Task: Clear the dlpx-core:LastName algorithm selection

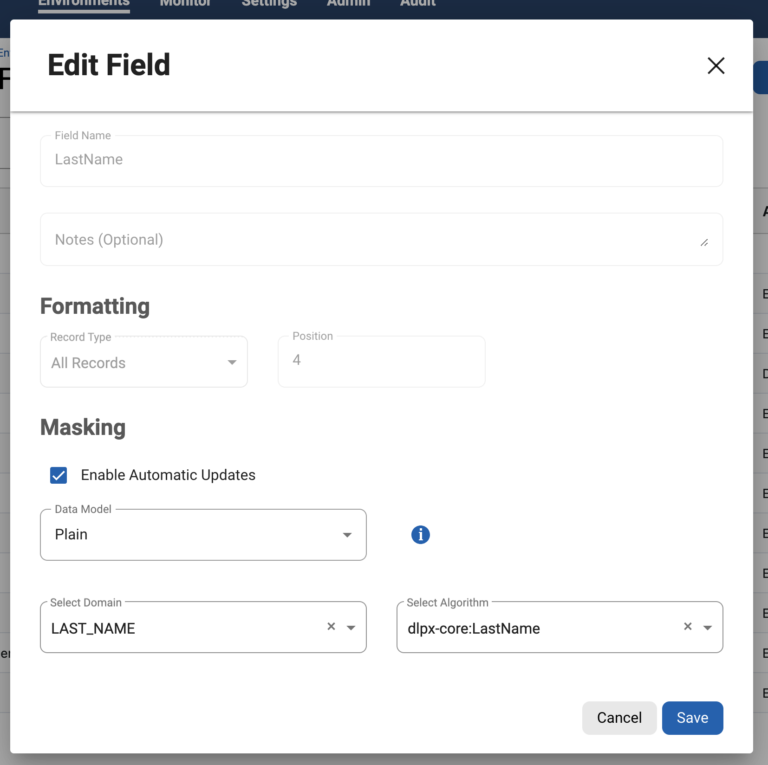Action: [x=688, y=627]
